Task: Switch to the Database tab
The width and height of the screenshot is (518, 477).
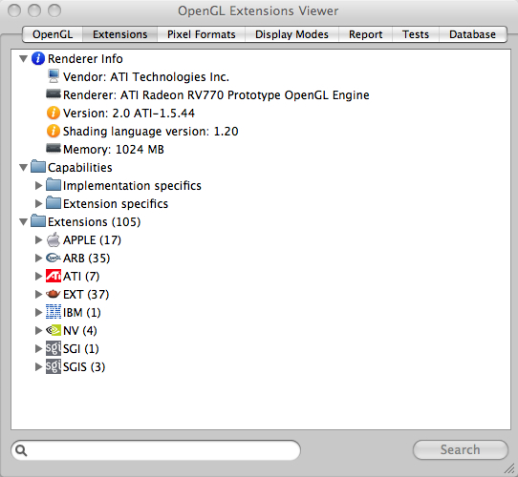Action: [472, 34]
